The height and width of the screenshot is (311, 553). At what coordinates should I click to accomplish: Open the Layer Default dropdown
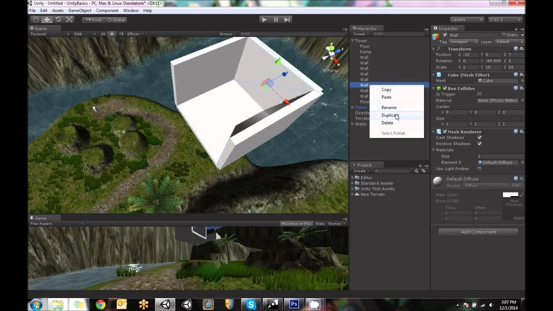coord(509,42)
